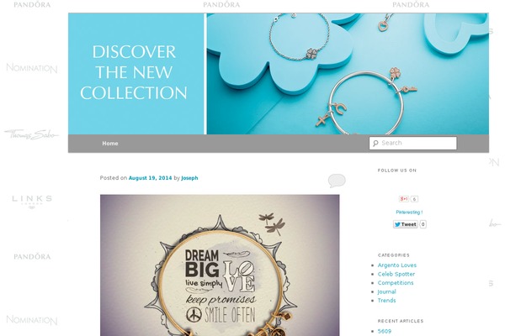The width and height of the screenshot is (505, 336).
Task: Click the Discover The New Collection banner
Action: [279, 74]
